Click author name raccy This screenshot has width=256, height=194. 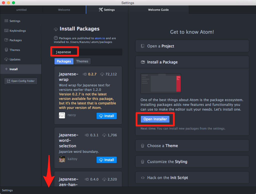72,115
